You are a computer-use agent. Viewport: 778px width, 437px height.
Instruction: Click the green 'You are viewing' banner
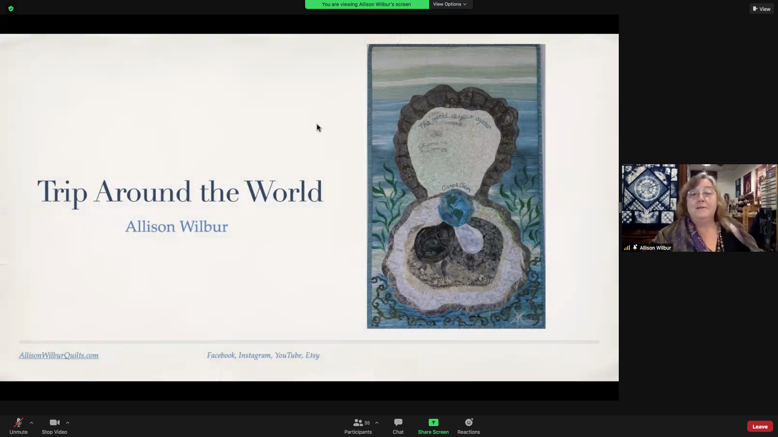[367, 4]
